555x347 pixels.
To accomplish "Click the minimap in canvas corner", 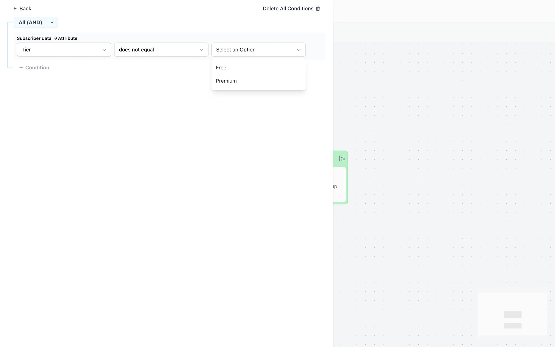I will 513,314.
